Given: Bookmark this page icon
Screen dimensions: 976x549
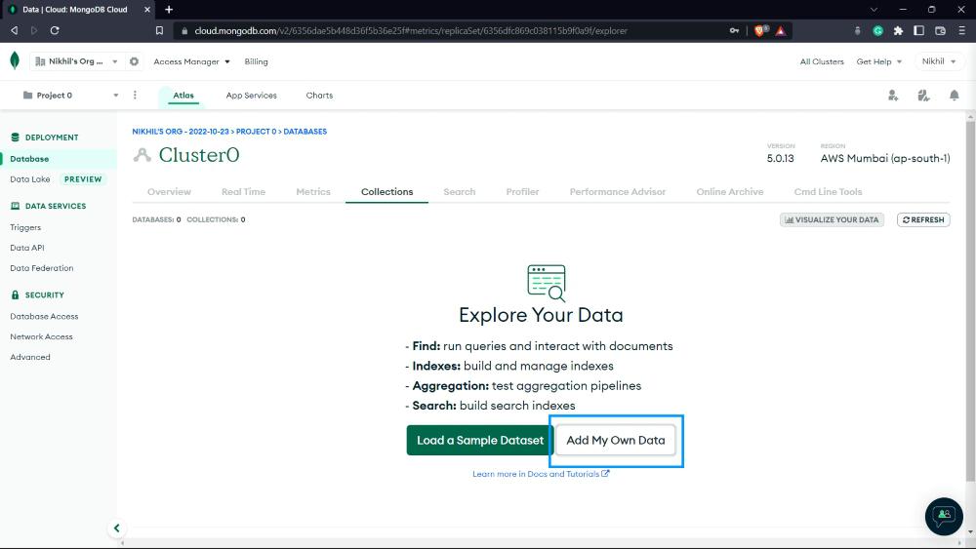Looking at the screenshot, I should [159, 30].
